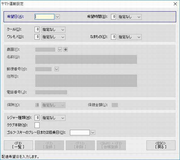Expand the レジャー種類(M) 指定なし dropdown
Image resolution: width=180 pixels, height=160 pixels.
(x=53, y=118)
